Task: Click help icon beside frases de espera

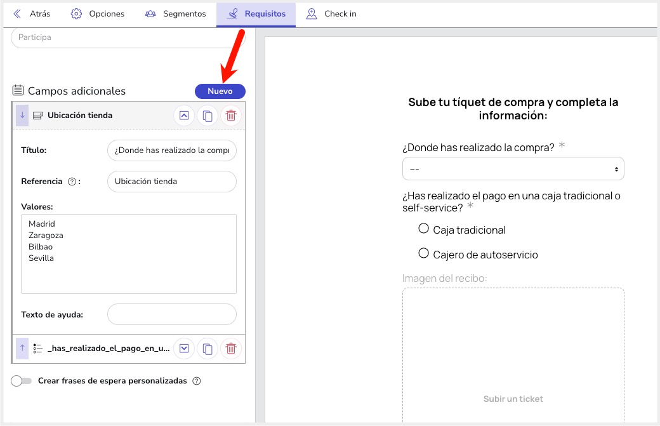Action: pos(196,381)
